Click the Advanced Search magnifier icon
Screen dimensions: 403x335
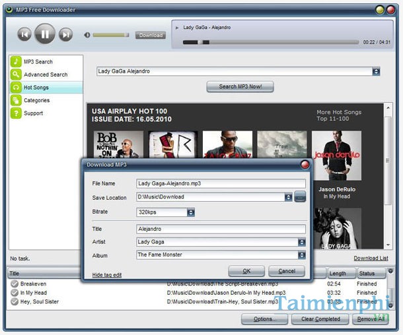(x=16, y=75)
